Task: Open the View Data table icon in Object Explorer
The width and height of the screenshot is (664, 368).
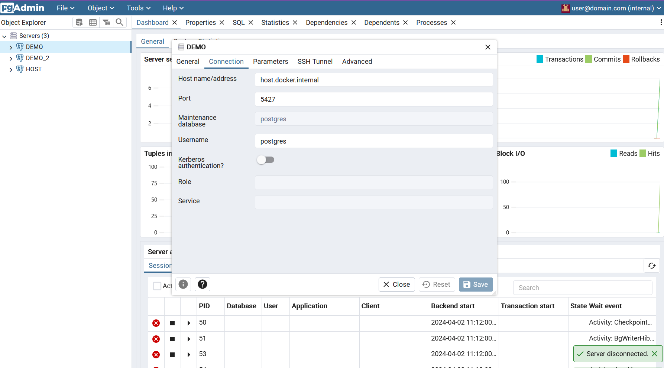Action: point(93,23)
